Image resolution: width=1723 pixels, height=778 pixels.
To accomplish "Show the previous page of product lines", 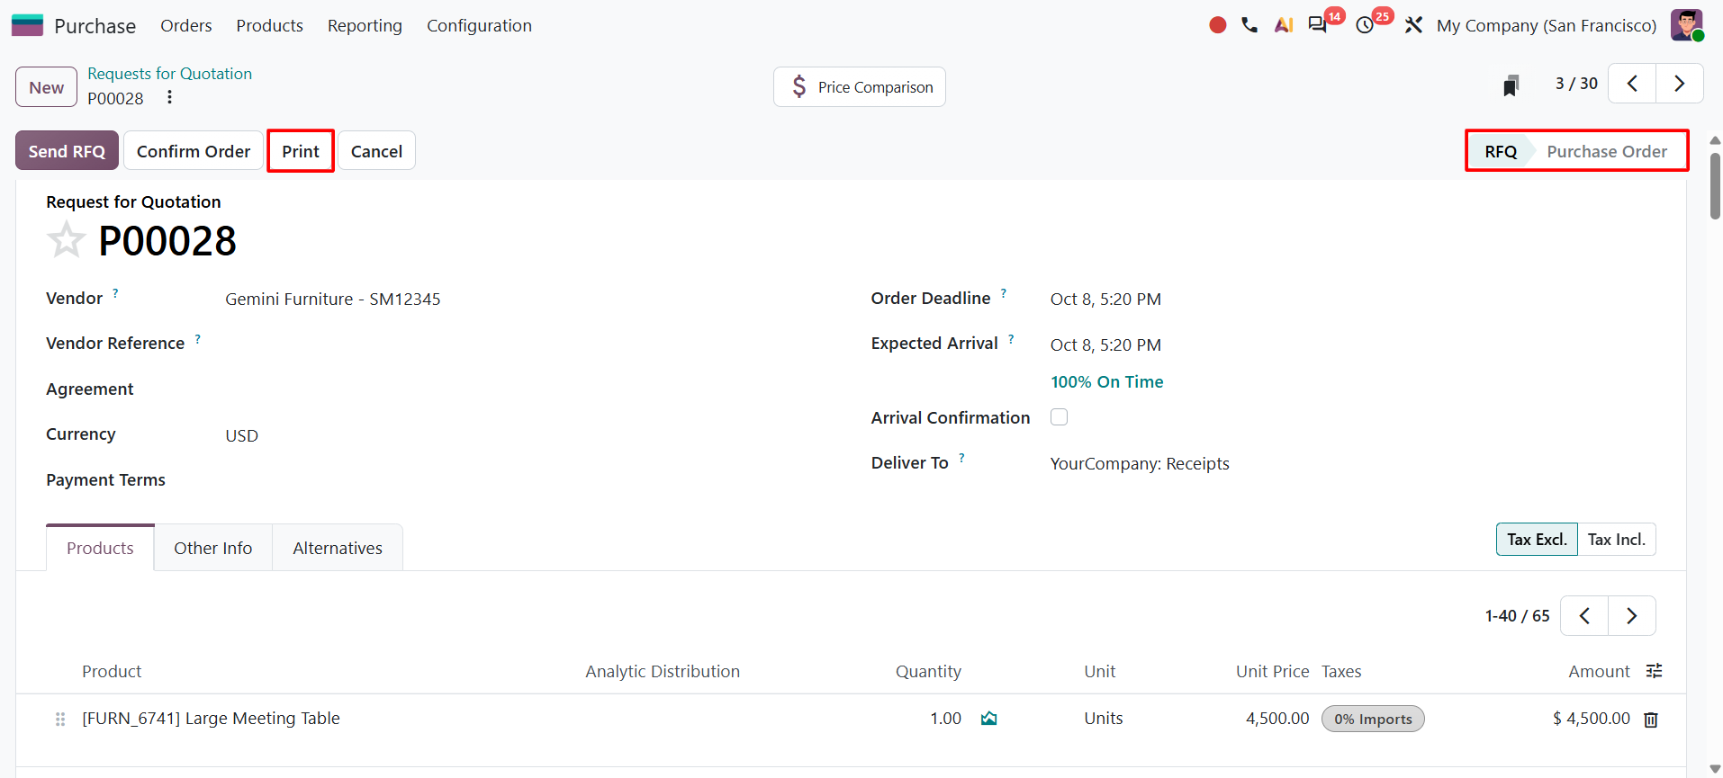I will 1584,616.
